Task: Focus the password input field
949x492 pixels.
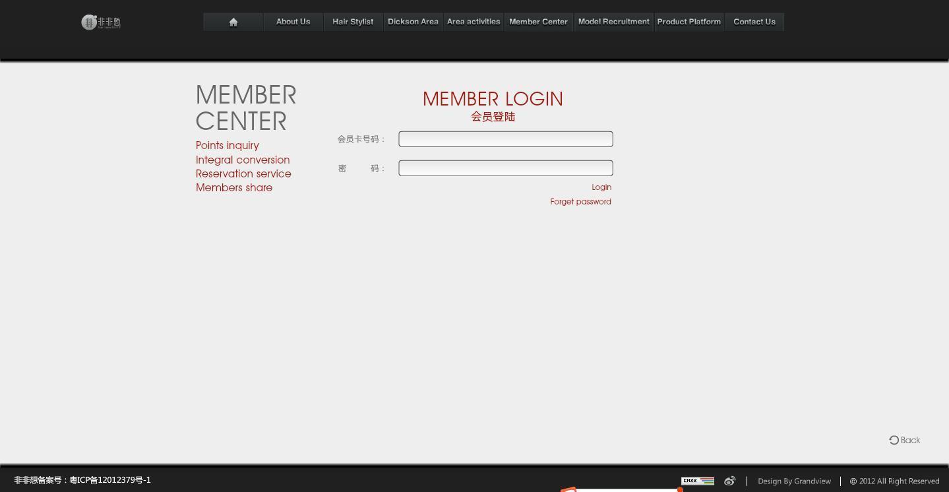Action: pos(505,168)
